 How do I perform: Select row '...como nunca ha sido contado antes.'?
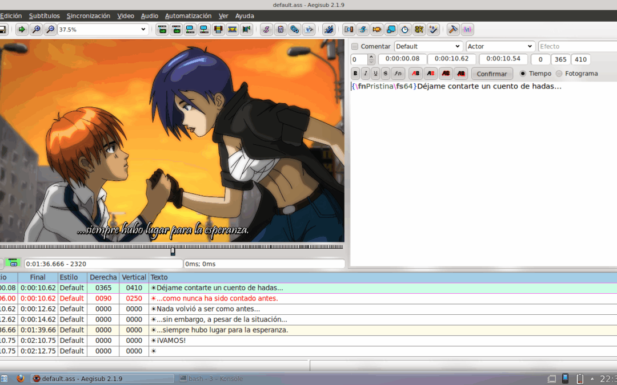point(308,298)
